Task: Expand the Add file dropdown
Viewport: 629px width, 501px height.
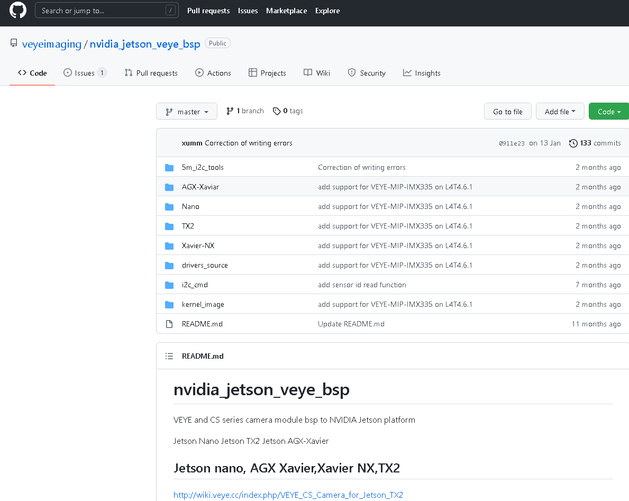Action: pos(560,112)
